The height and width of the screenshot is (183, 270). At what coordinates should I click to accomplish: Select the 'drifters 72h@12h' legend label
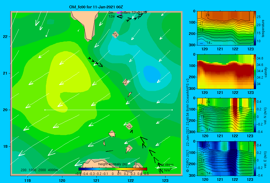coord(134,13)
